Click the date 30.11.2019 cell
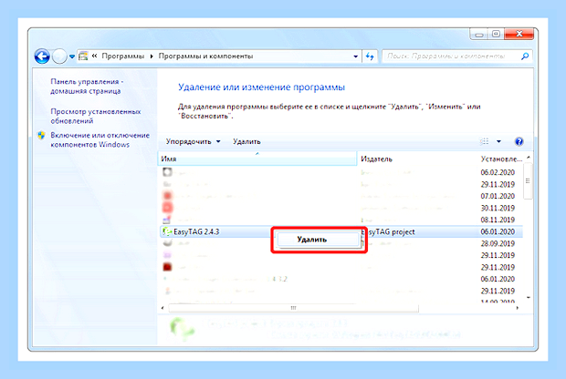566x379 pixels. [x=498, y=209]
